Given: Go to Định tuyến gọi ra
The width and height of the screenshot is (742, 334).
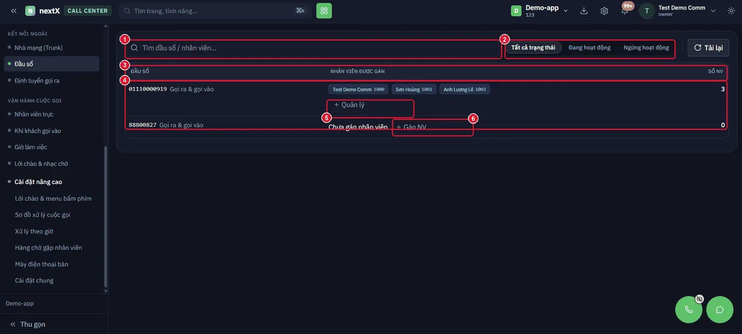Looking at the screenshot, I should tap(37, 80).
